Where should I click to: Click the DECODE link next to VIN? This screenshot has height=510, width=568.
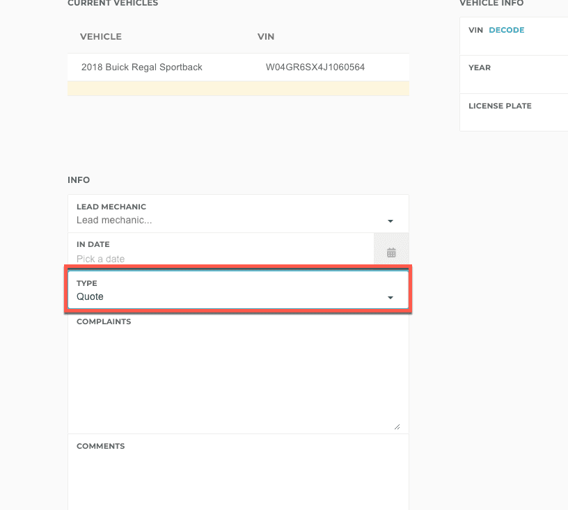(x=507, y=30)
